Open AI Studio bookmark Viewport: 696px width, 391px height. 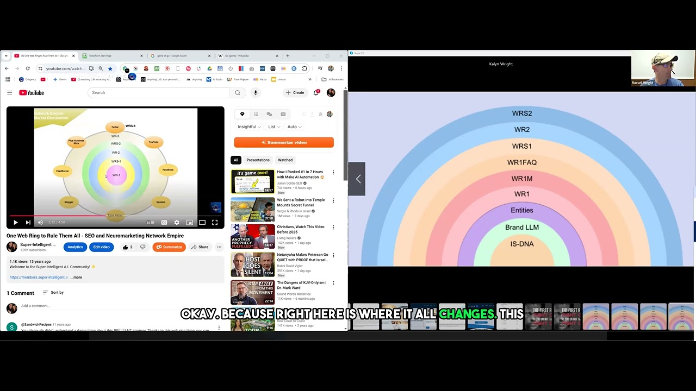[x=215, y=79]
